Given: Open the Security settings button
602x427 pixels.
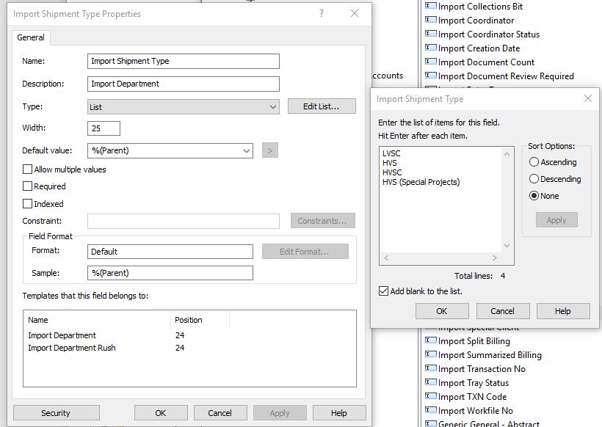Looking at the screenshot, I should 56,413.
